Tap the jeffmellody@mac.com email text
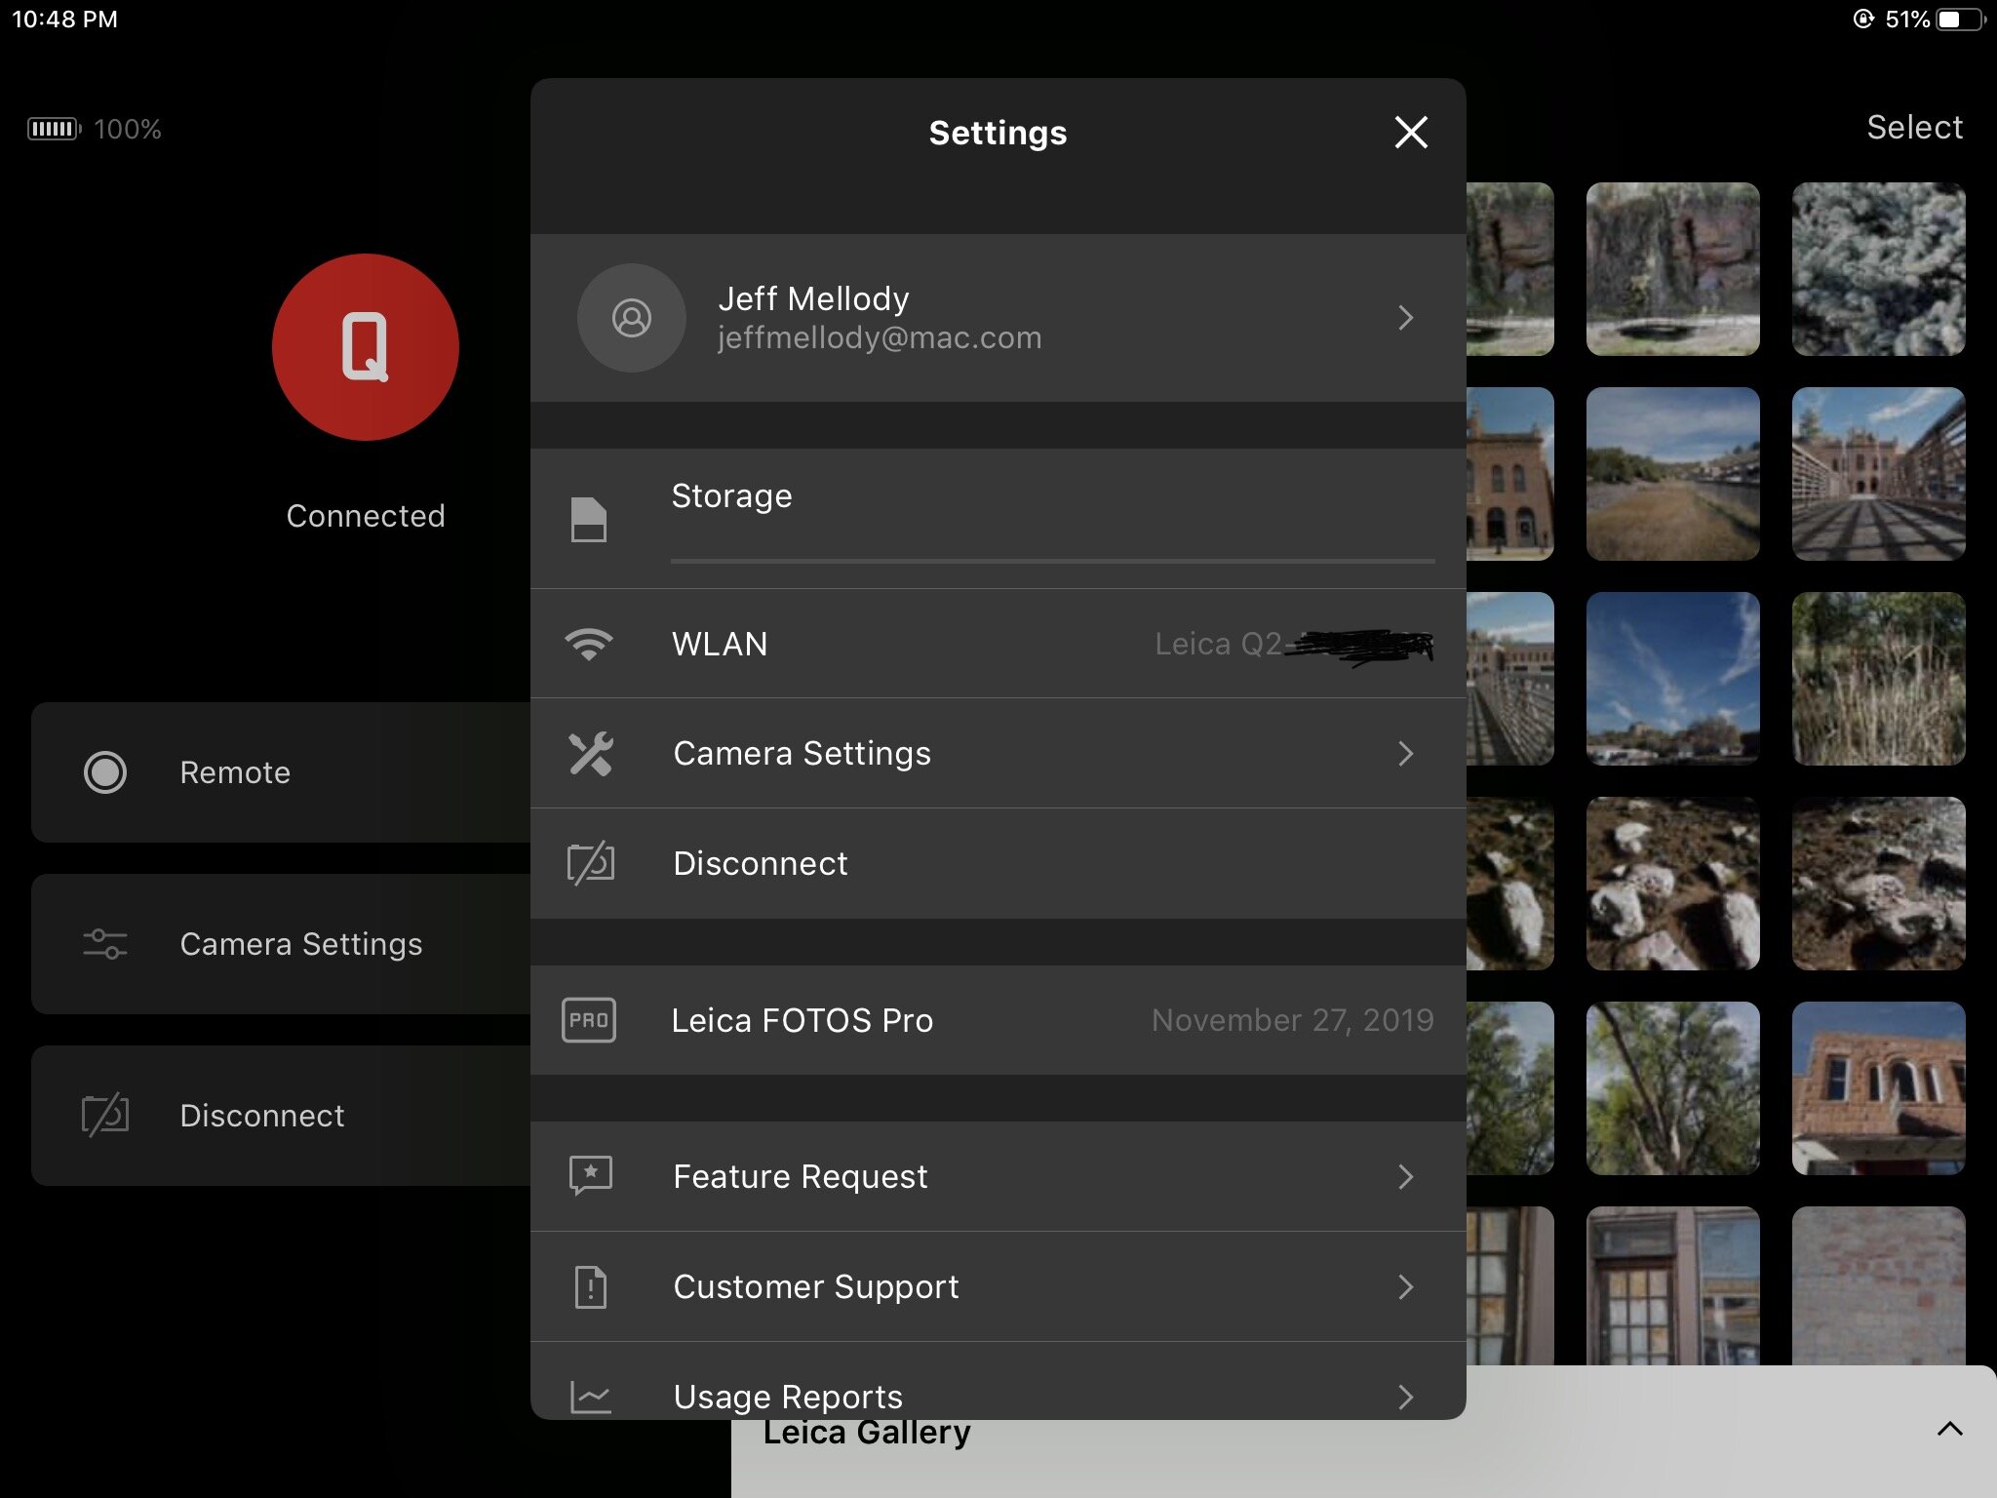Viewport: 1997px width, 1498px height. (x=880, y=337)
